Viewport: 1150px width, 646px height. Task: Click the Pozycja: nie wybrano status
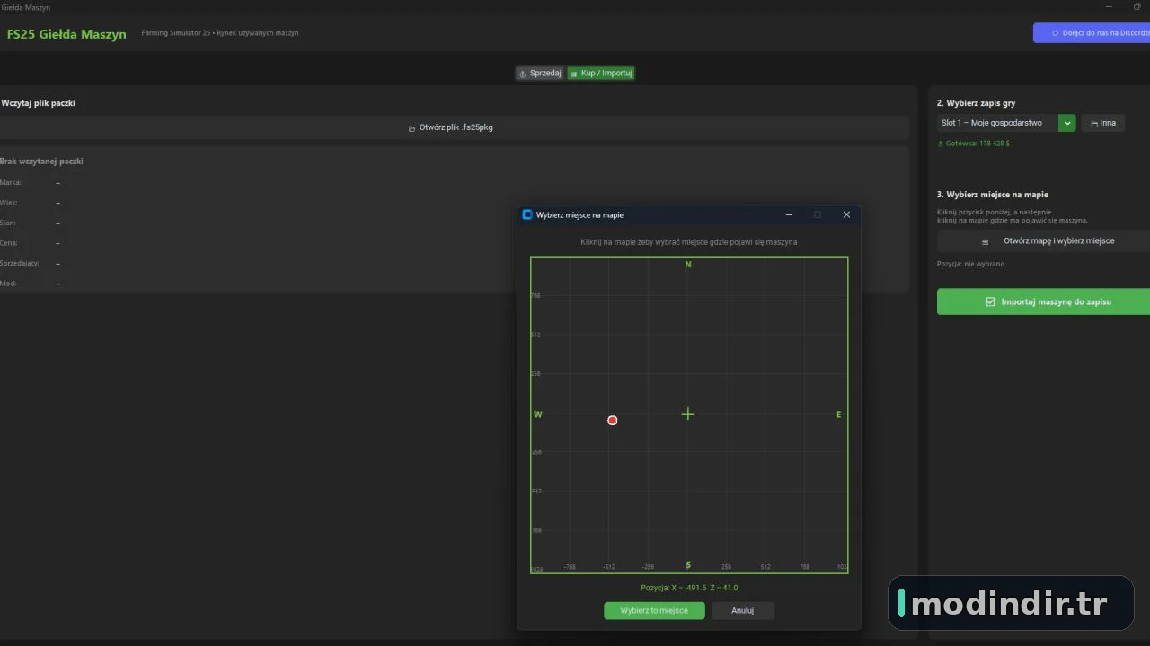(970, 264)
